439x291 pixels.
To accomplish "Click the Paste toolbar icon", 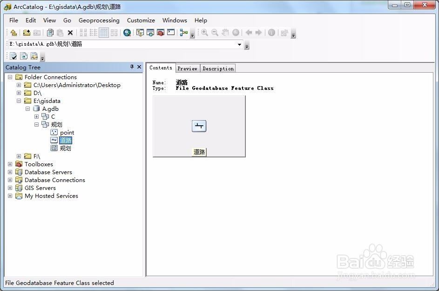I will tap(60, 33).
